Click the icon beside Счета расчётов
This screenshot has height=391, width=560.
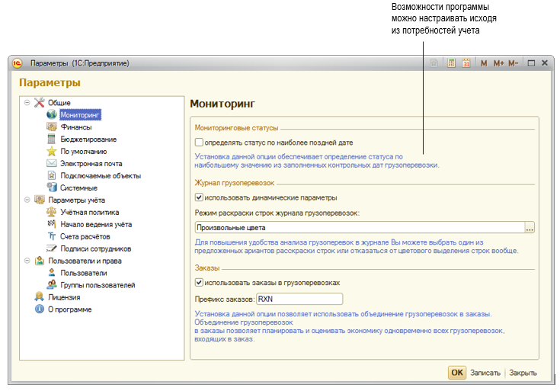(x=52, y=236)
